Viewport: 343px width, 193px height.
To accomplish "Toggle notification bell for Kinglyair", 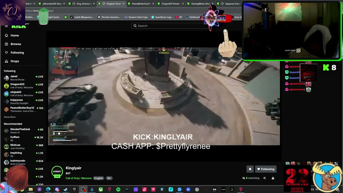I will (250, 169).
